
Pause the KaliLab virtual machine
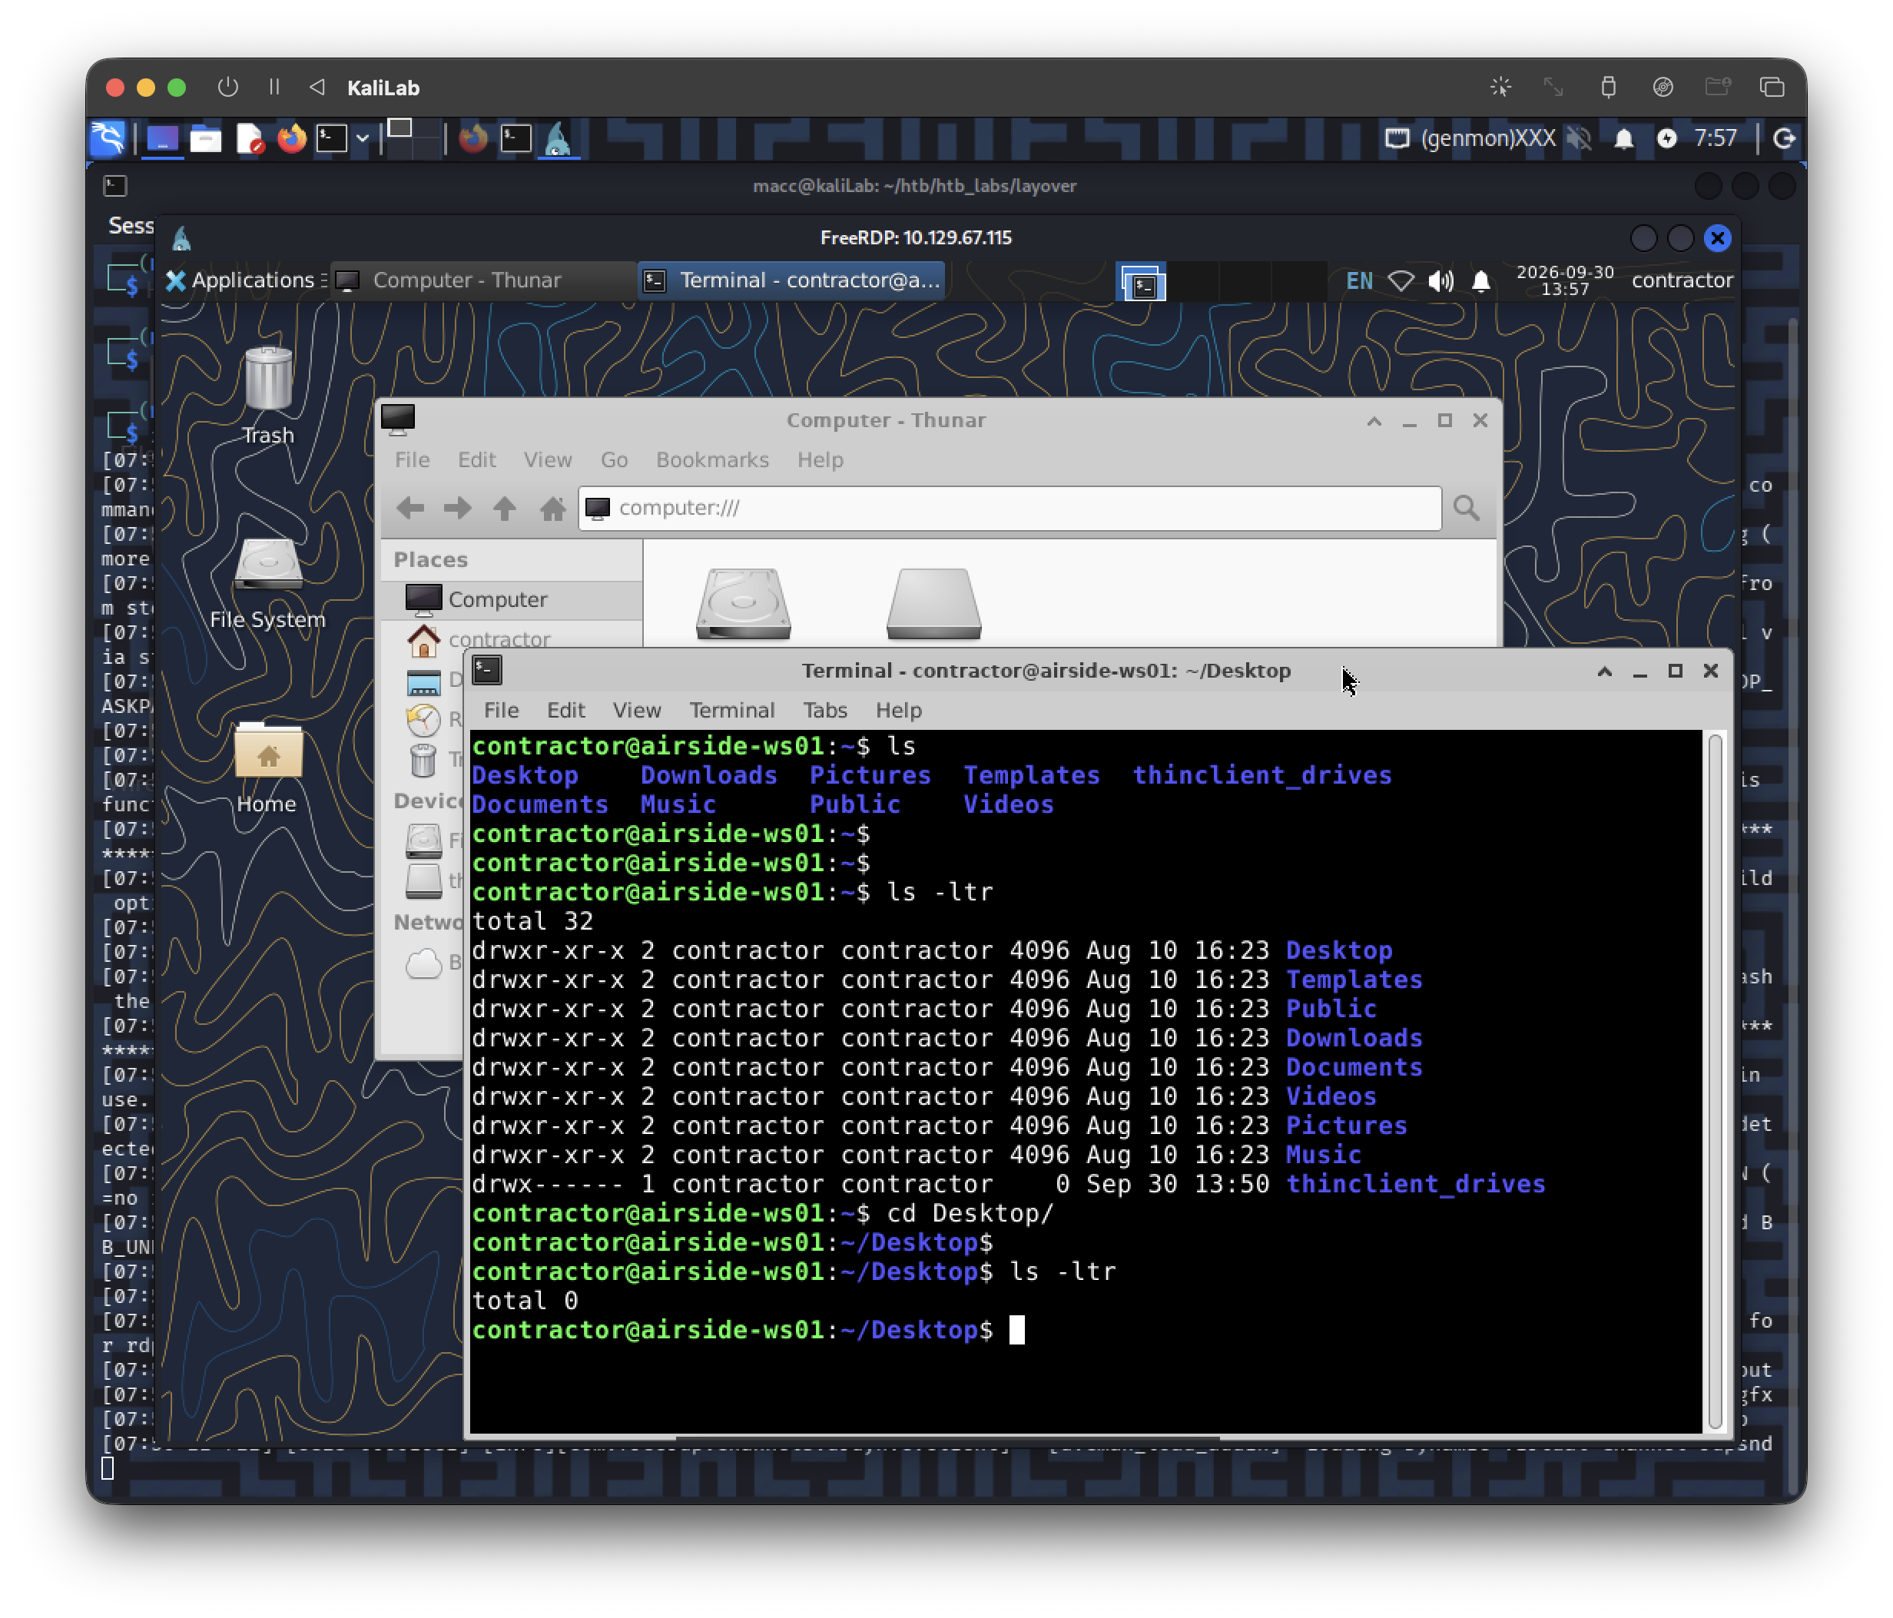(x=274, y=87)
